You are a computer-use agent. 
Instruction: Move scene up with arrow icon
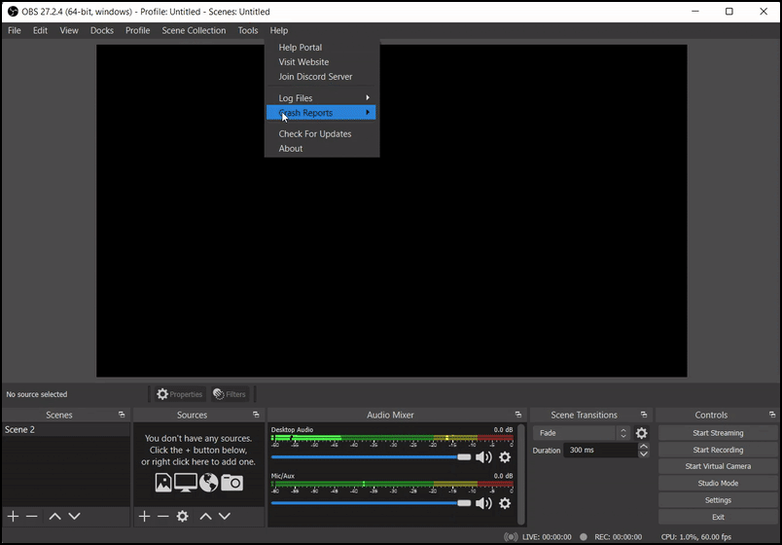tap(55, 516)
